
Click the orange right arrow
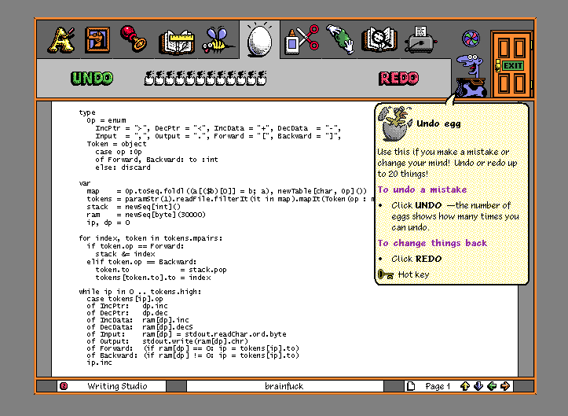click(505, 386)
